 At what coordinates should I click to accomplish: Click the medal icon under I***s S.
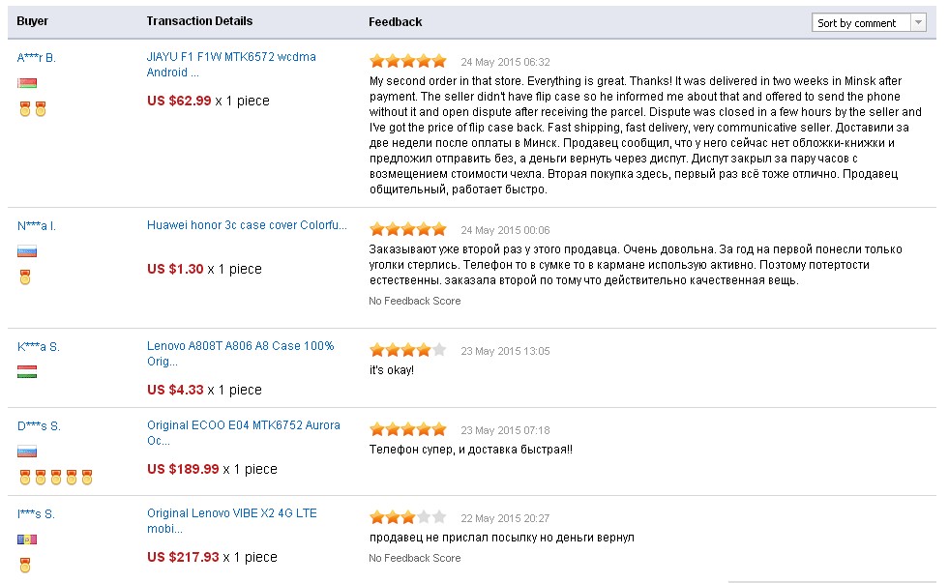pyautogui.click(x=25, y=566)
